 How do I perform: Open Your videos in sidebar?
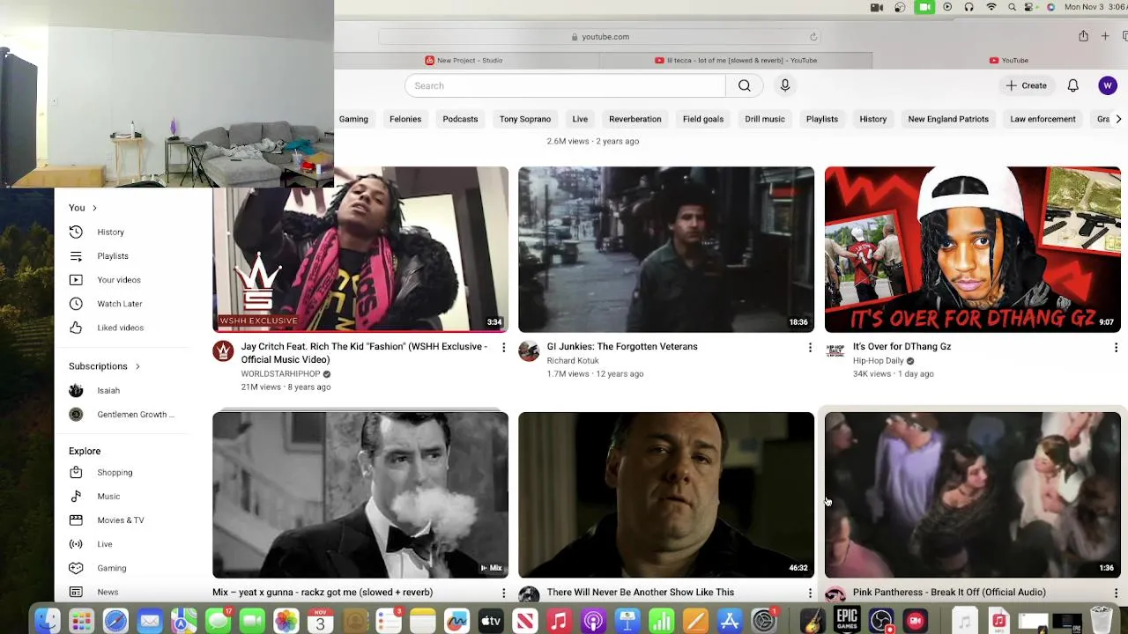click(118, 280)
